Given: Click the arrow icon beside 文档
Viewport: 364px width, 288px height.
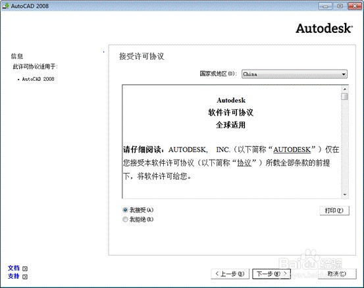Looking at the screenshot, I should tap(25, 268).
